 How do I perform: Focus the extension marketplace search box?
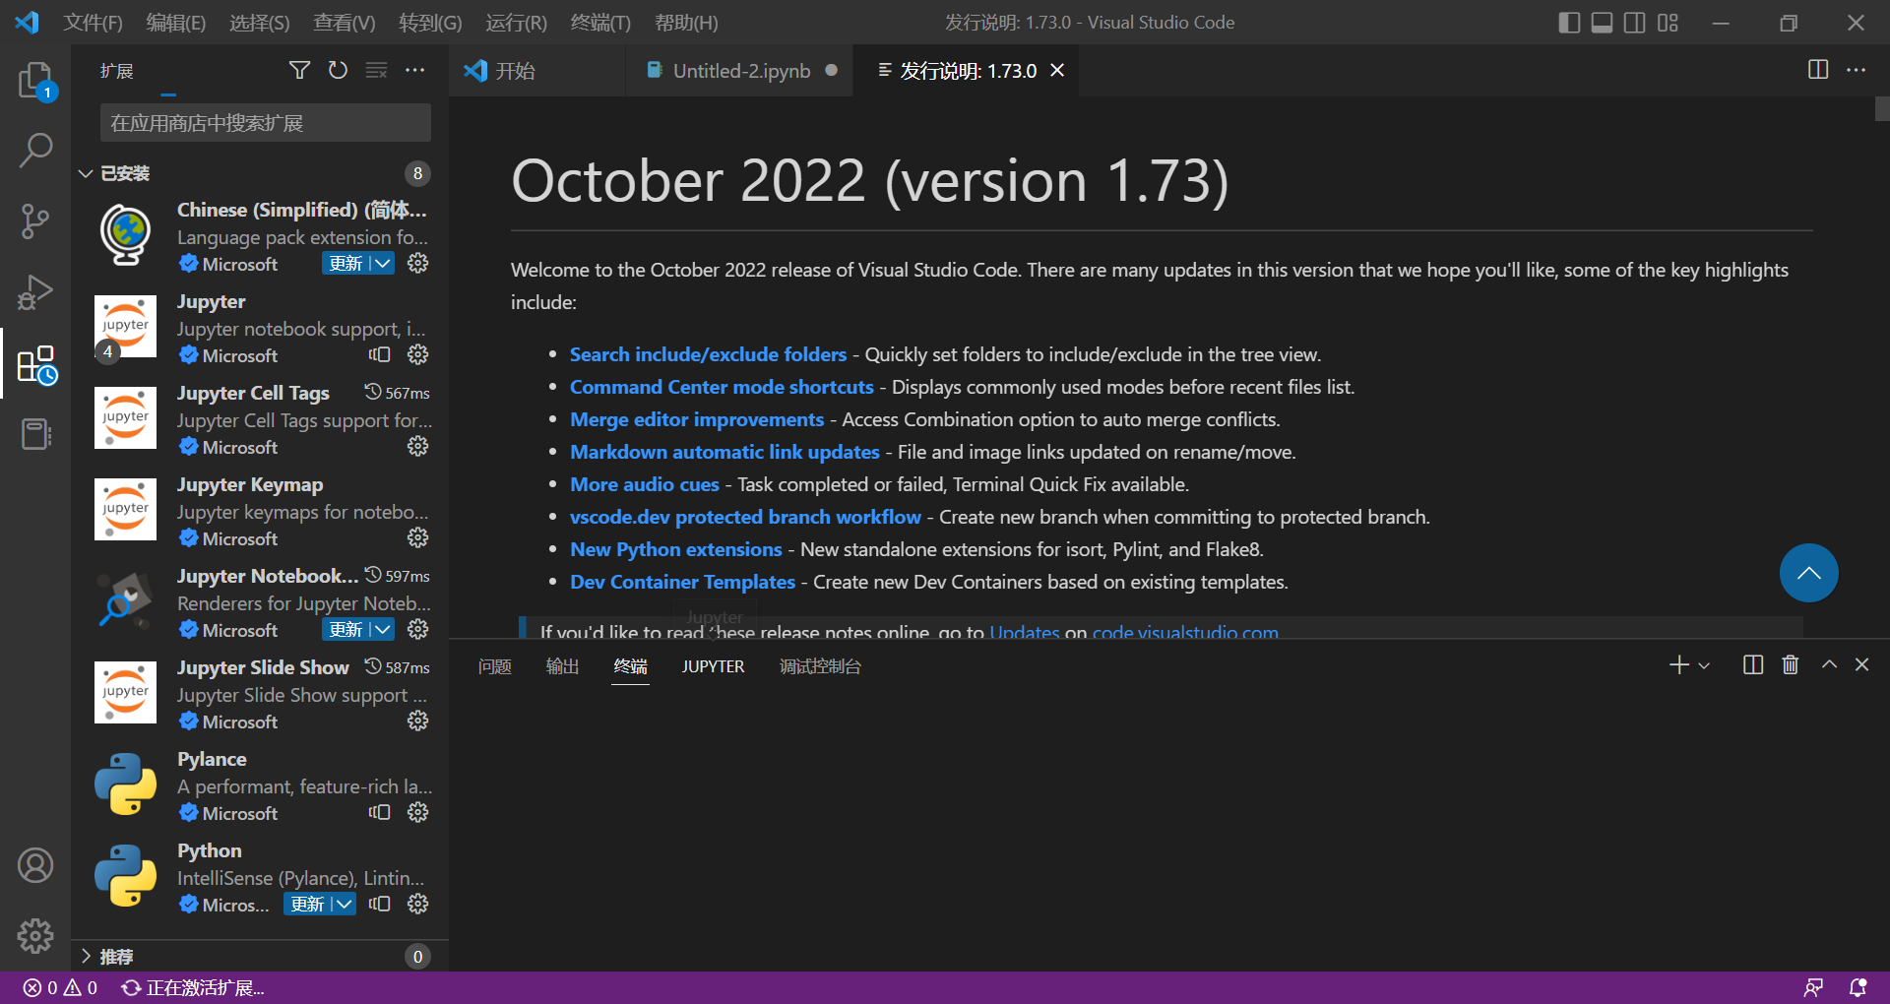click(266, 123)
